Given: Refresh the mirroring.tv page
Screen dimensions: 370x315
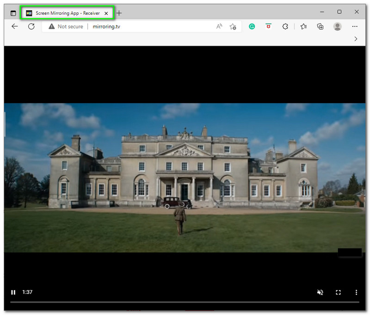Looking at the screenshot, I should [x=31, y=26].
